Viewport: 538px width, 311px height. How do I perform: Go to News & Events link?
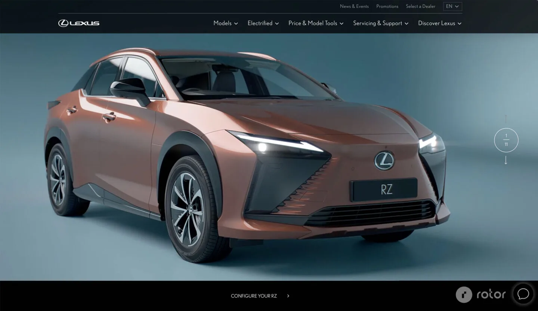click(354, 6)
